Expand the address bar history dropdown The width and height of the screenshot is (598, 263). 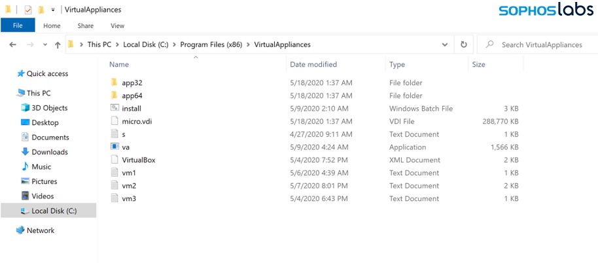tap(445, 44)
